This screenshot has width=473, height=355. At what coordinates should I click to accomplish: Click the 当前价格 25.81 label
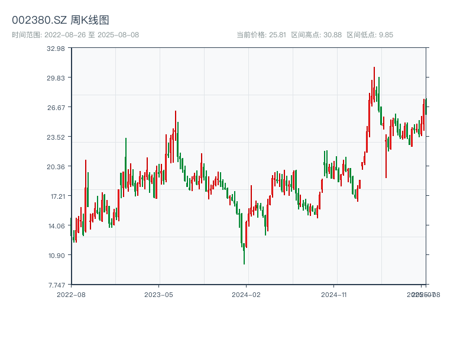[261, 35]
